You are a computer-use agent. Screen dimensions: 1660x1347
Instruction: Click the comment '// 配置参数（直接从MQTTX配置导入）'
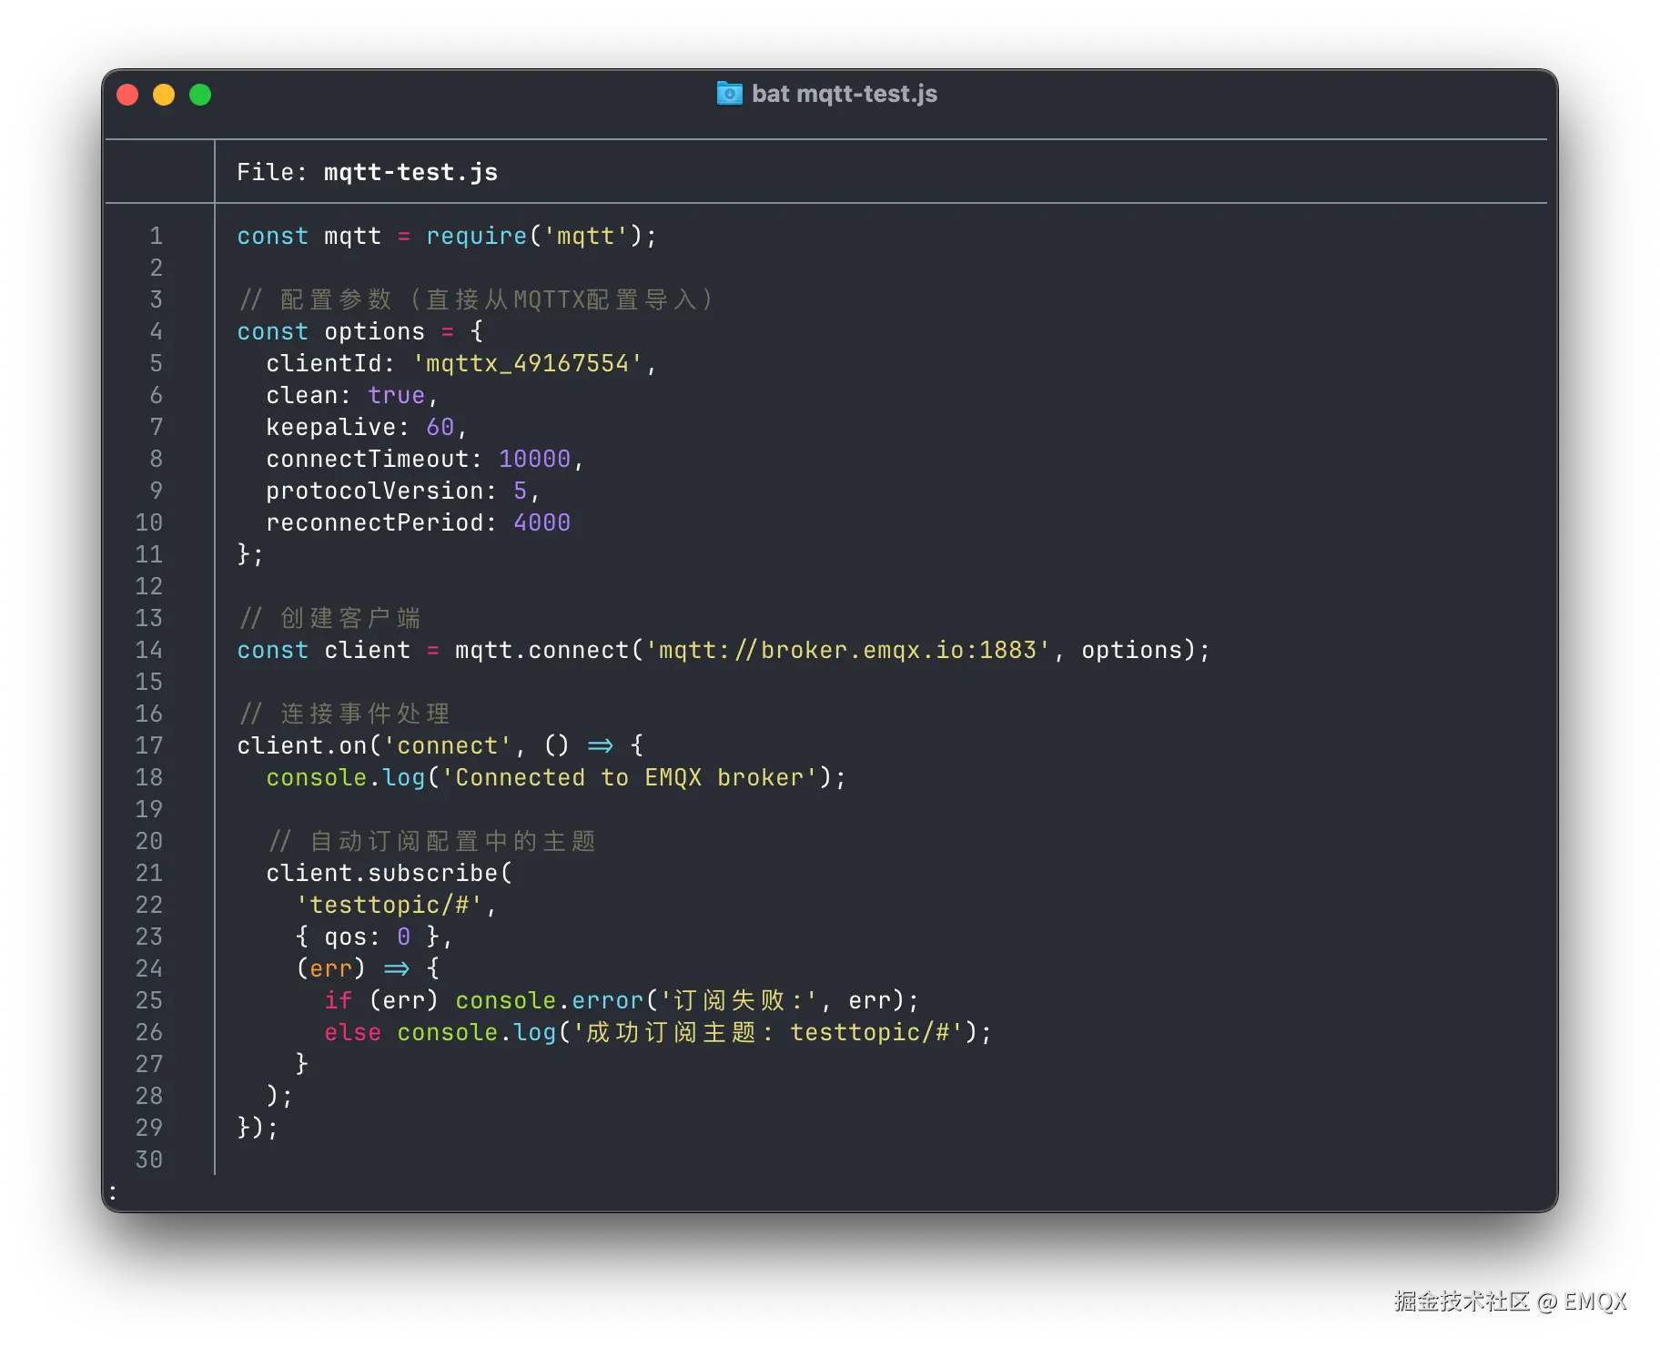[x=476, y=299]
